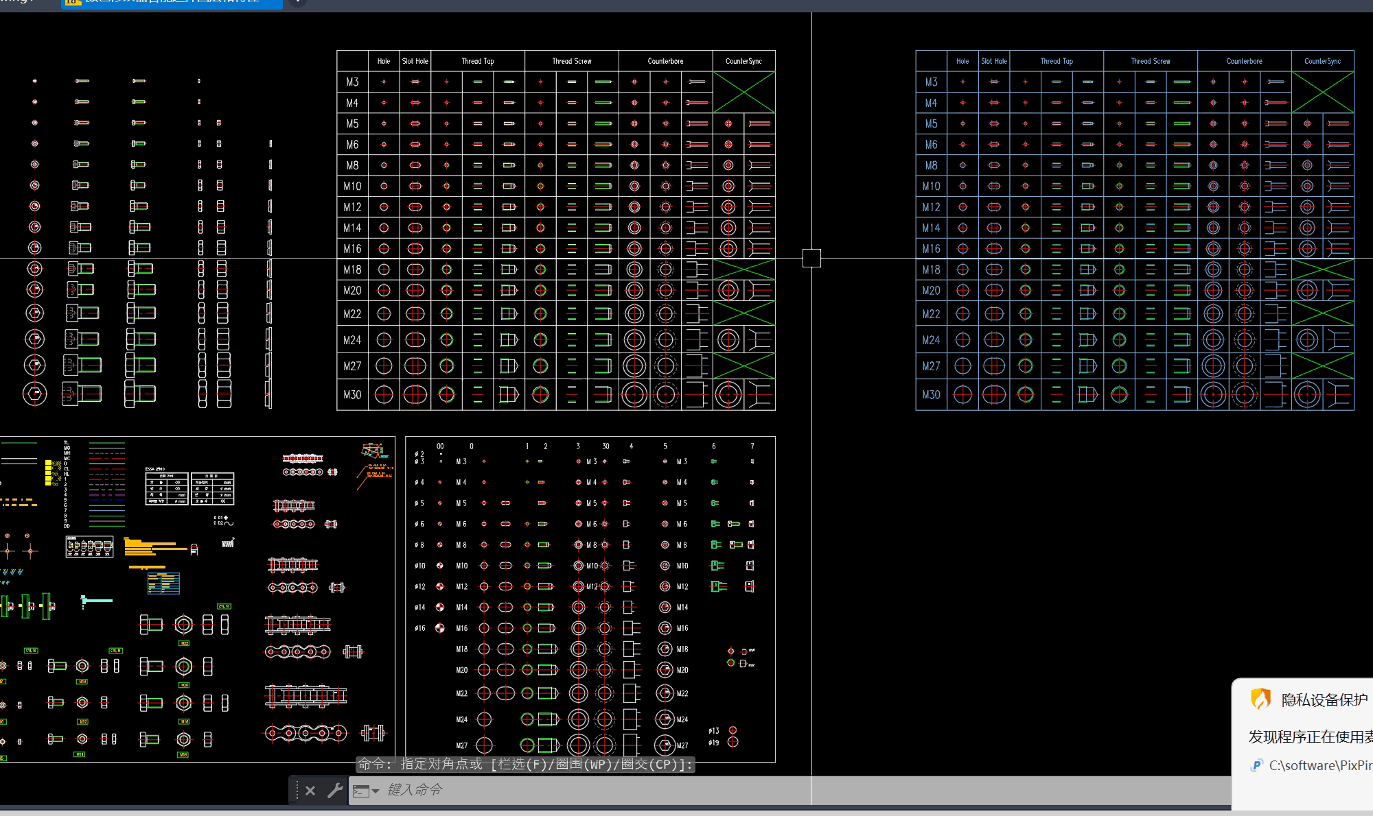Click the CounterSync header in blue table
Viewport: 1373px width, 816px height.
[x=1322, y=61]
